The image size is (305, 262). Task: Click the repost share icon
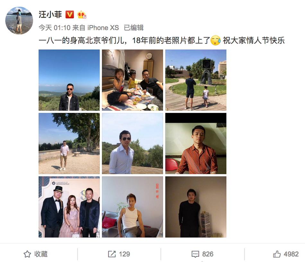point(112,254)
